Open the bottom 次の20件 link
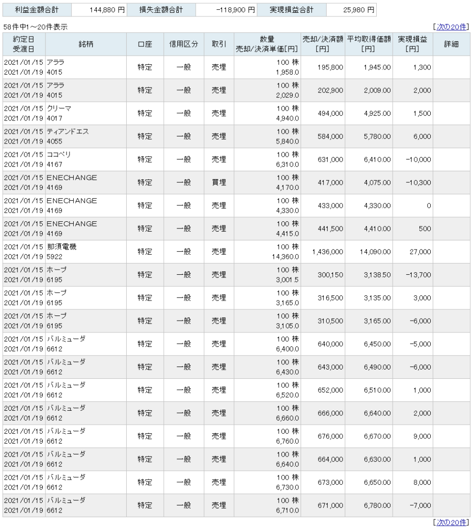 click(451, 522)
